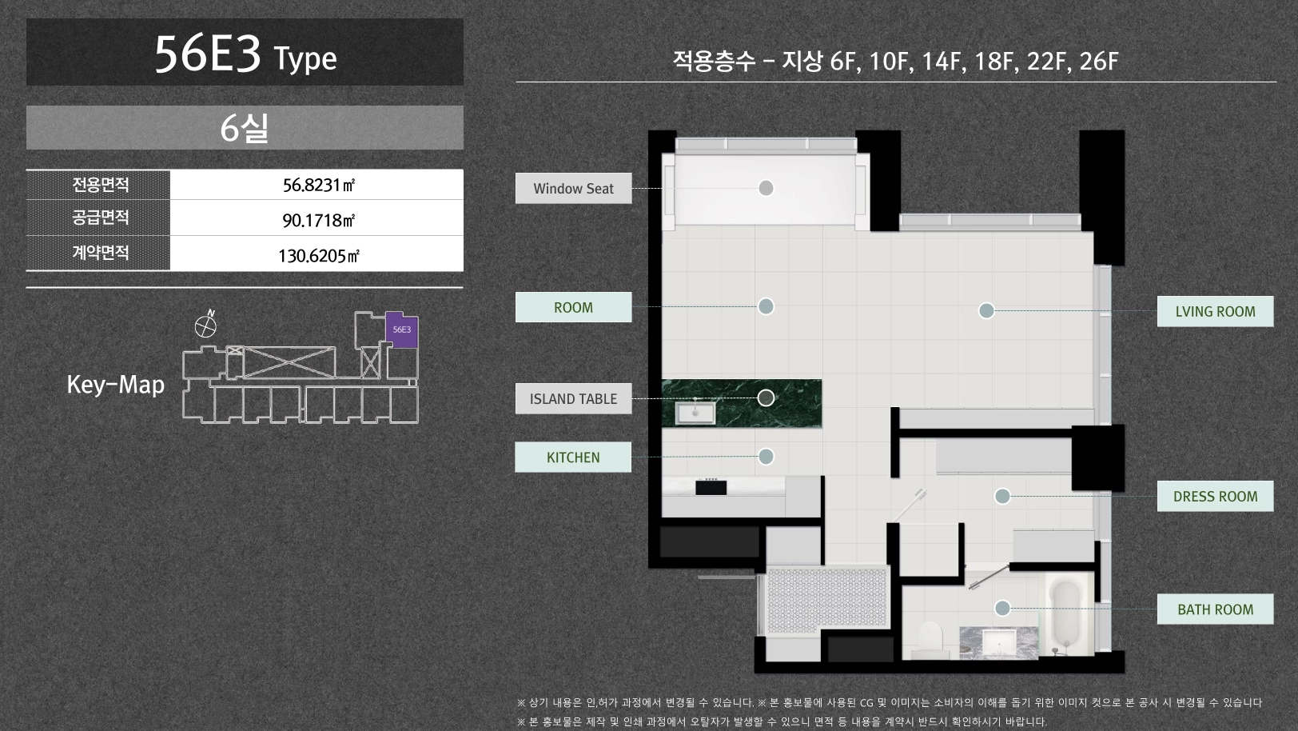Click the 6실 room count bar

tap(245, 128)
